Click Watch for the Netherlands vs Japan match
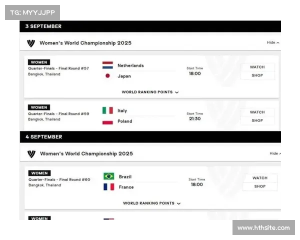300x240 pixels. coord(257,67)
